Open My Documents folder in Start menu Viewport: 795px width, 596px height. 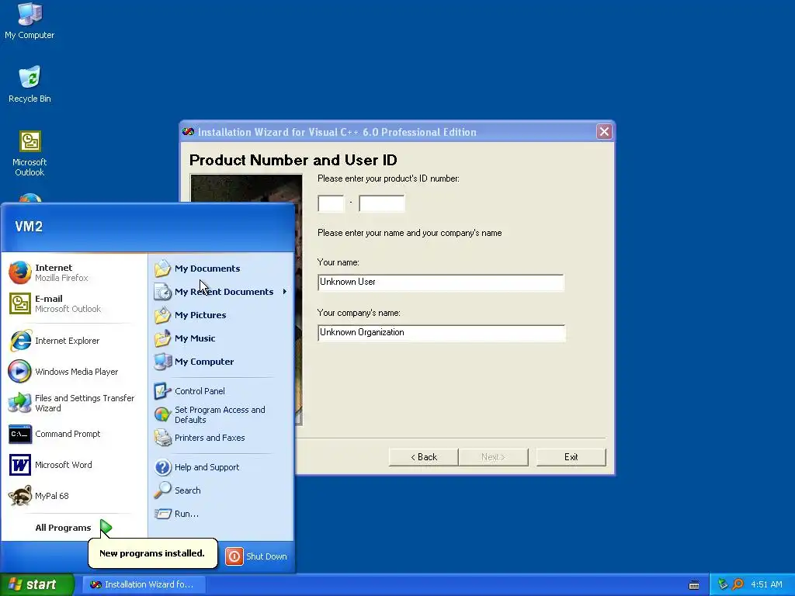pos(220,269)
